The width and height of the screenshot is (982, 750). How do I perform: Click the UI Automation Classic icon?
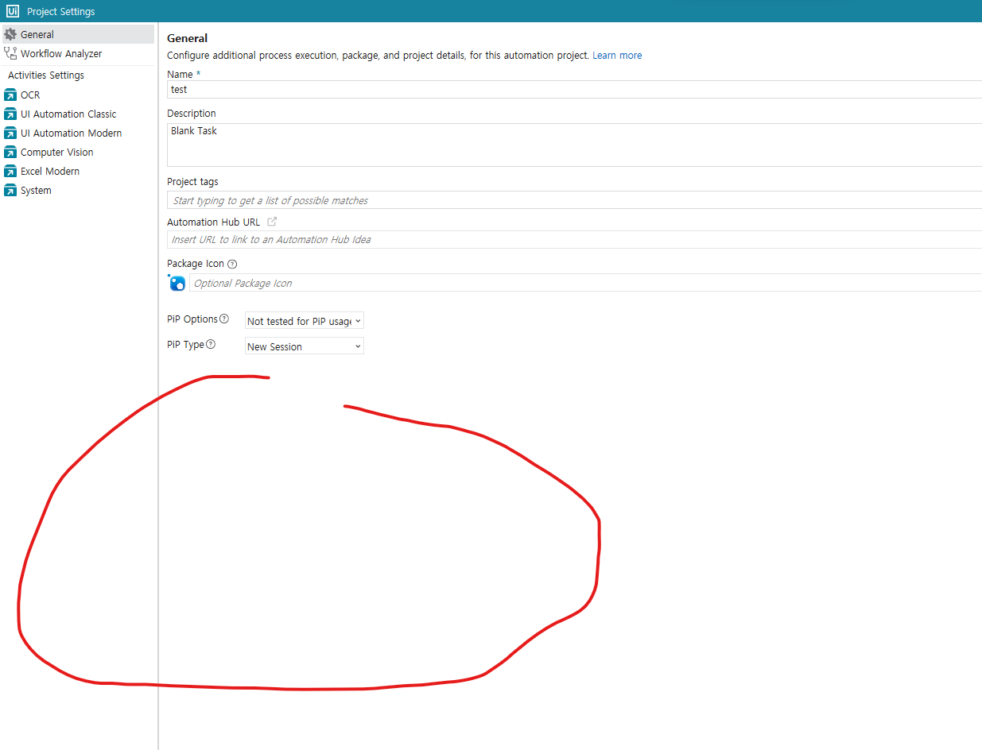(x=10, y=114)
